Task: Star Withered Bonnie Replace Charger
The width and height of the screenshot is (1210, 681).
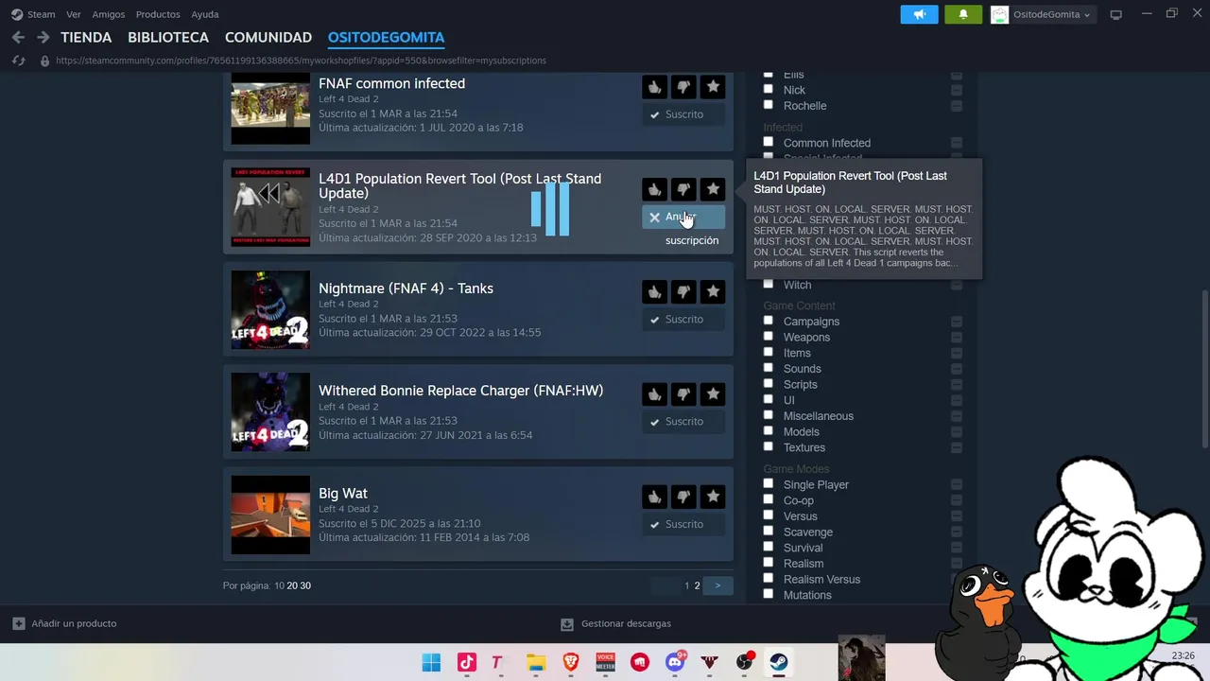Action: tap(713, 393)
